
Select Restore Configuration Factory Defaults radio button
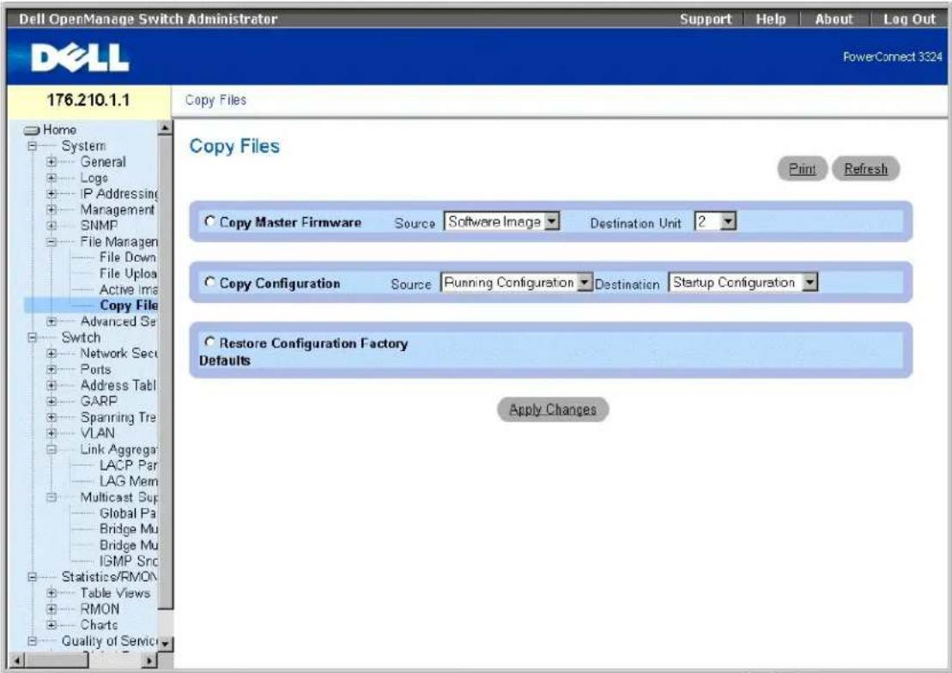(210, 343)
